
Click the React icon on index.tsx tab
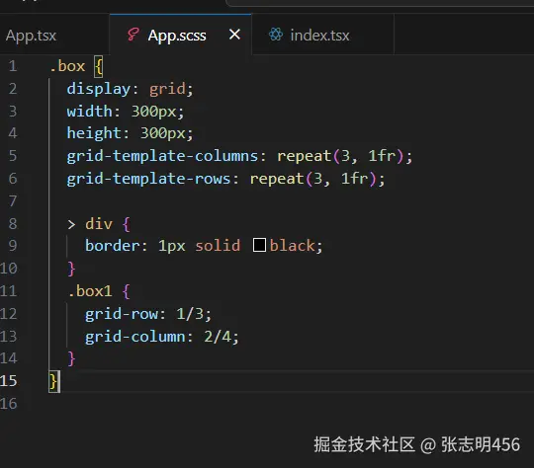[276, 35]
